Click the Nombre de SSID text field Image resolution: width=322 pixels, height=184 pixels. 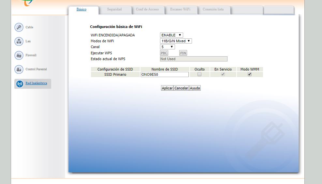pyautogui.click(x=165, y=74)
